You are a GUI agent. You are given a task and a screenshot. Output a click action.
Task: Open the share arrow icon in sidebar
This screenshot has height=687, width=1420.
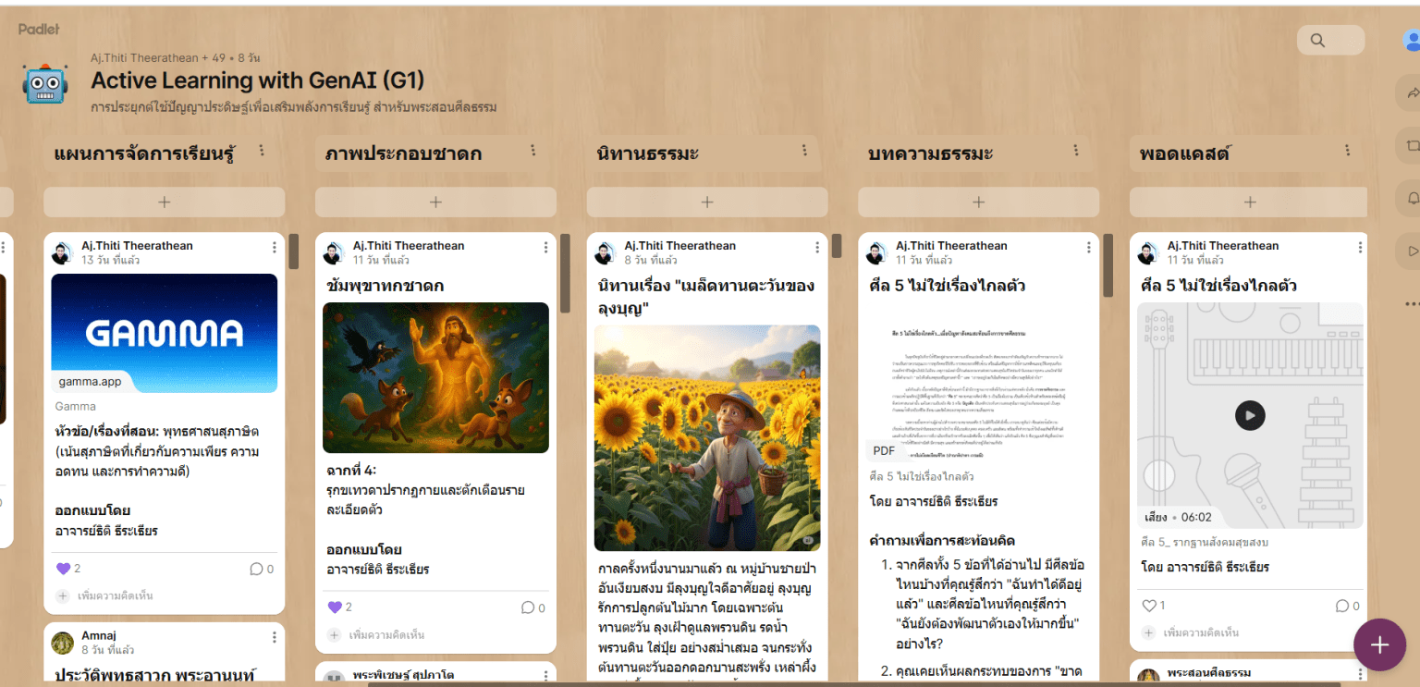tap(1412, 92)
